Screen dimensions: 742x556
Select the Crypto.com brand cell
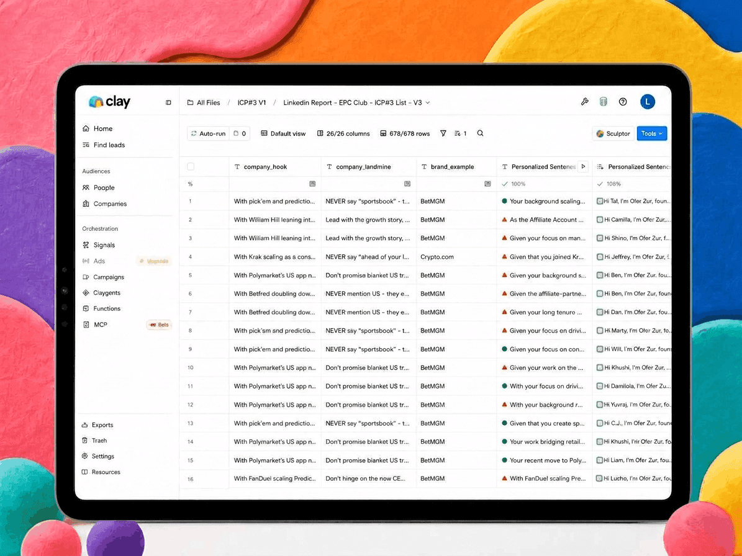coord(456,257)
